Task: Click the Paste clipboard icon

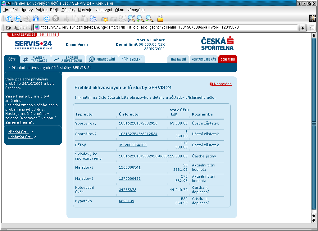Action: 84,18
